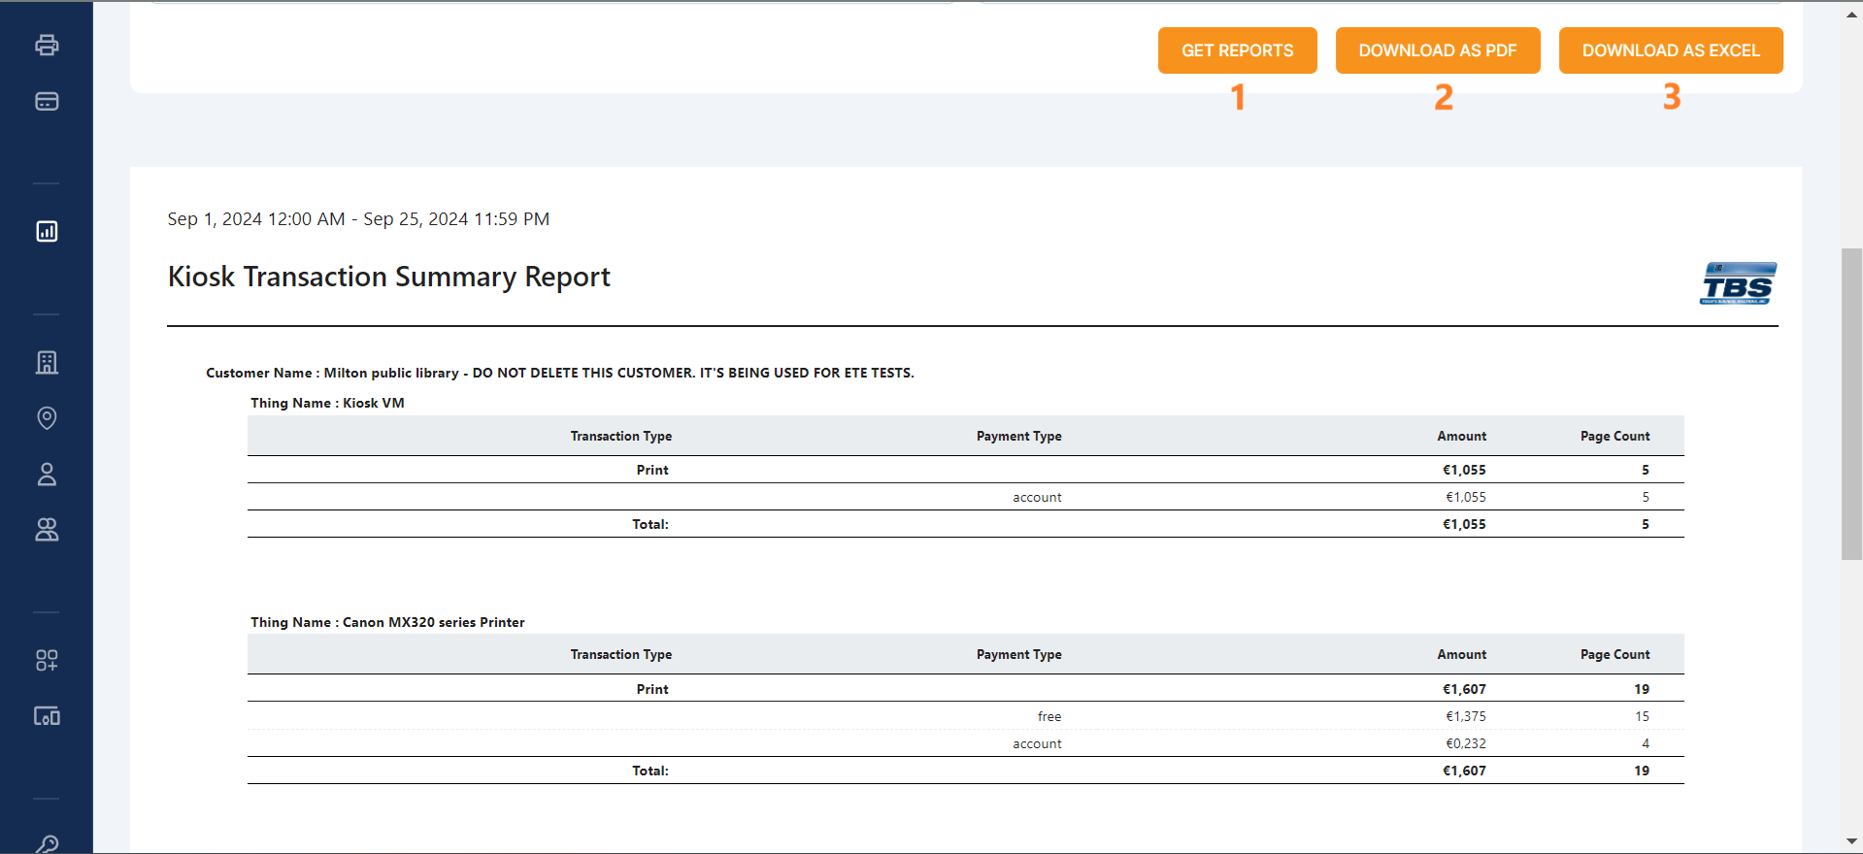Click the Kiosk Transaction Summary Report title

(x=388, y=278)
